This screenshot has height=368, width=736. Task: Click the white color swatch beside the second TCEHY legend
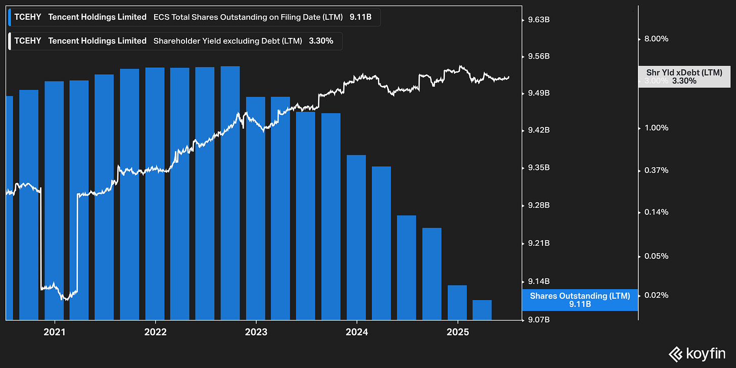pos(10,41)
